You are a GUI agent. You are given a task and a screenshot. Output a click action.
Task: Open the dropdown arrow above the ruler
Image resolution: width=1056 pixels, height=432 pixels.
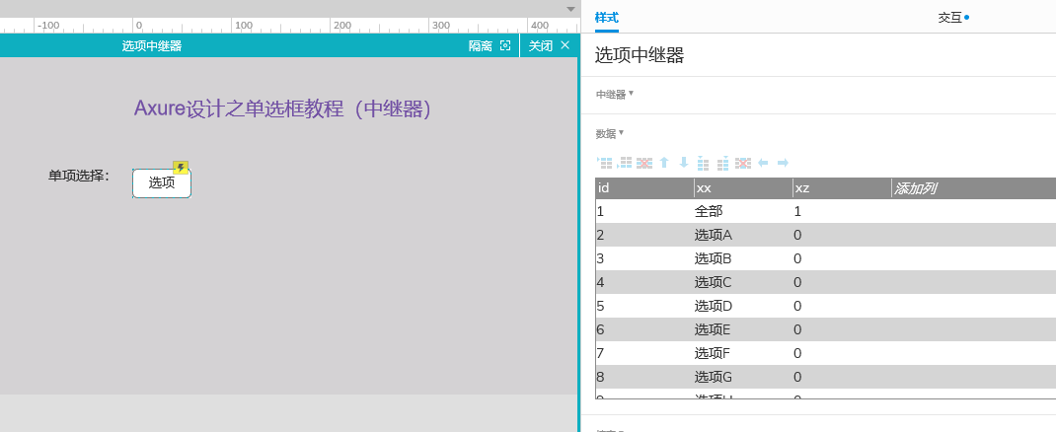click(x=571, y=10)
